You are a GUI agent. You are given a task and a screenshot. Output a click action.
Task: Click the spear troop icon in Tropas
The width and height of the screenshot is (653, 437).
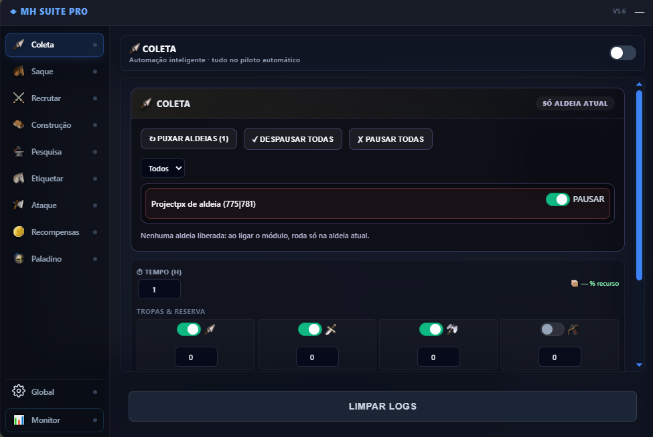(210, 329)
